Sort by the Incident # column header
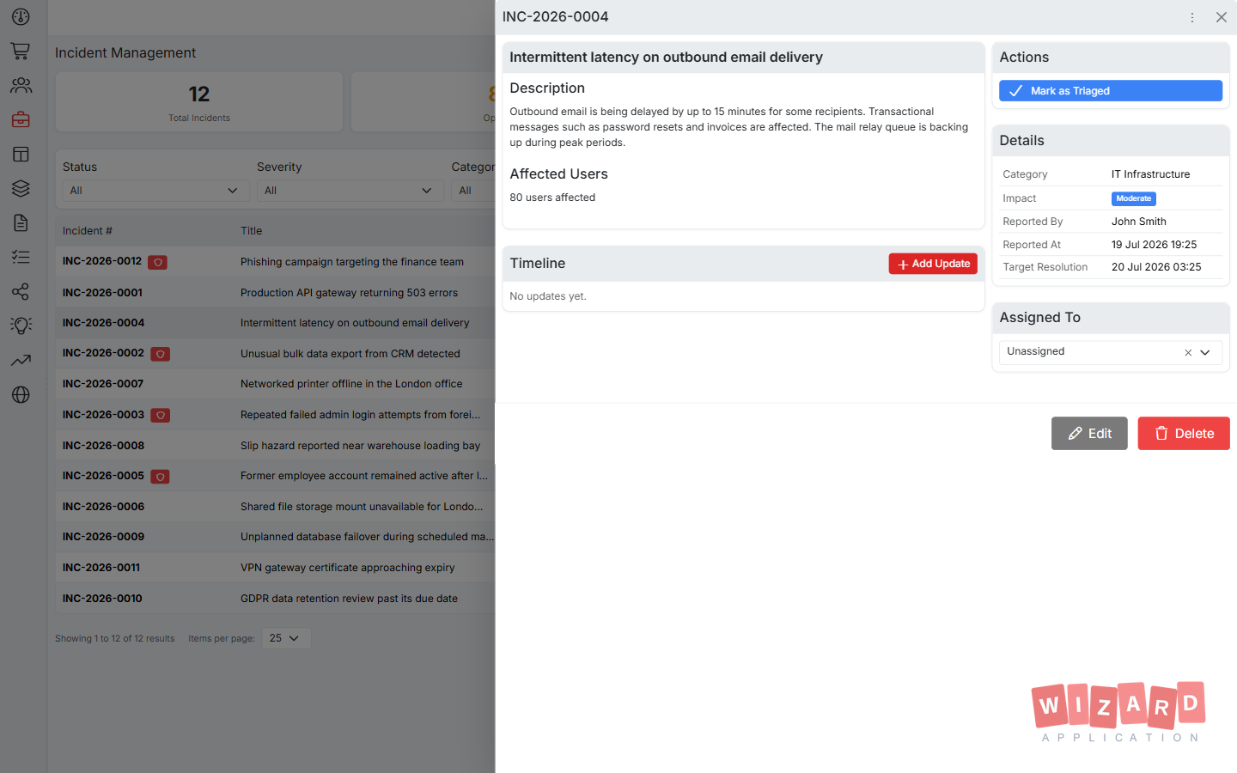 (x=88, y=231)
